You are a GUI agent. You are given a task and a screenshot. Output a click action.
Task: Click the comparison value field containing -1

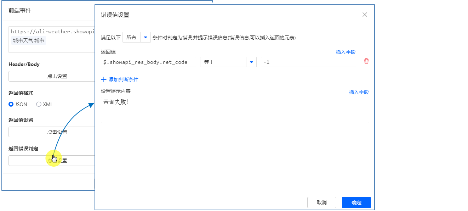click(308, 62)
